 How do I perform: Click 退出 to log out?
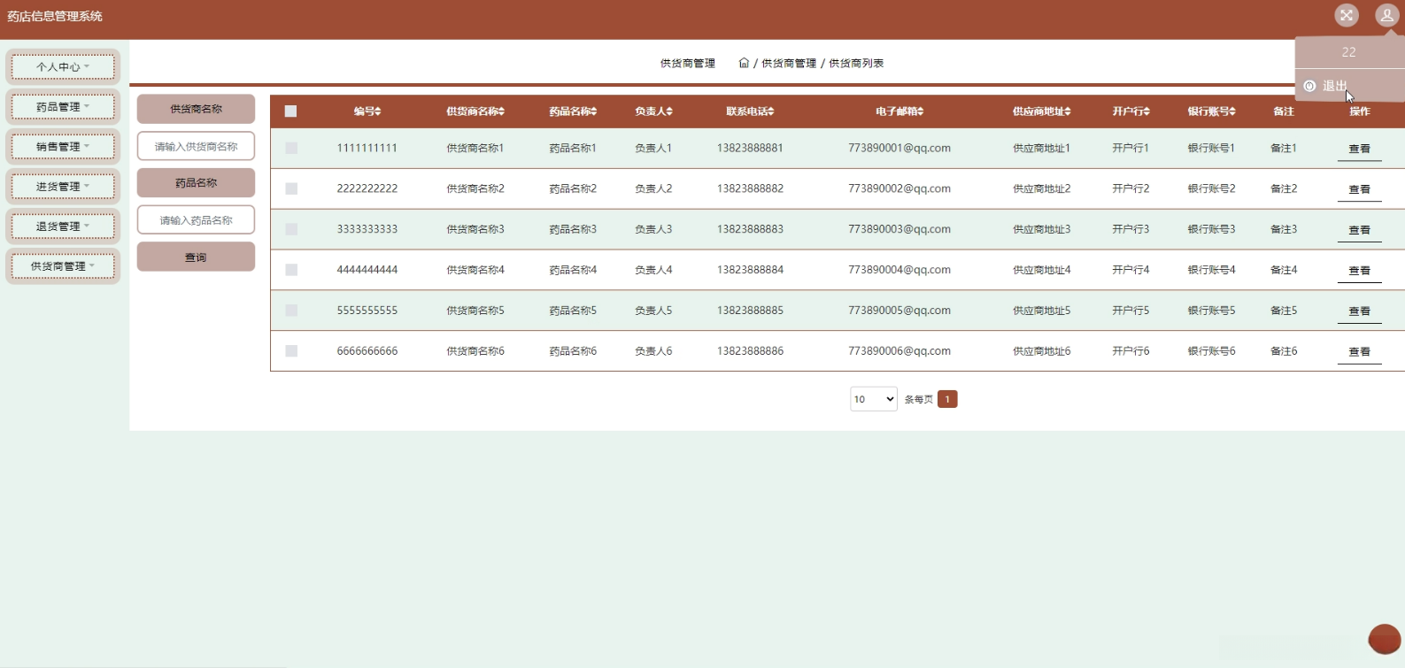[1334, 86]
